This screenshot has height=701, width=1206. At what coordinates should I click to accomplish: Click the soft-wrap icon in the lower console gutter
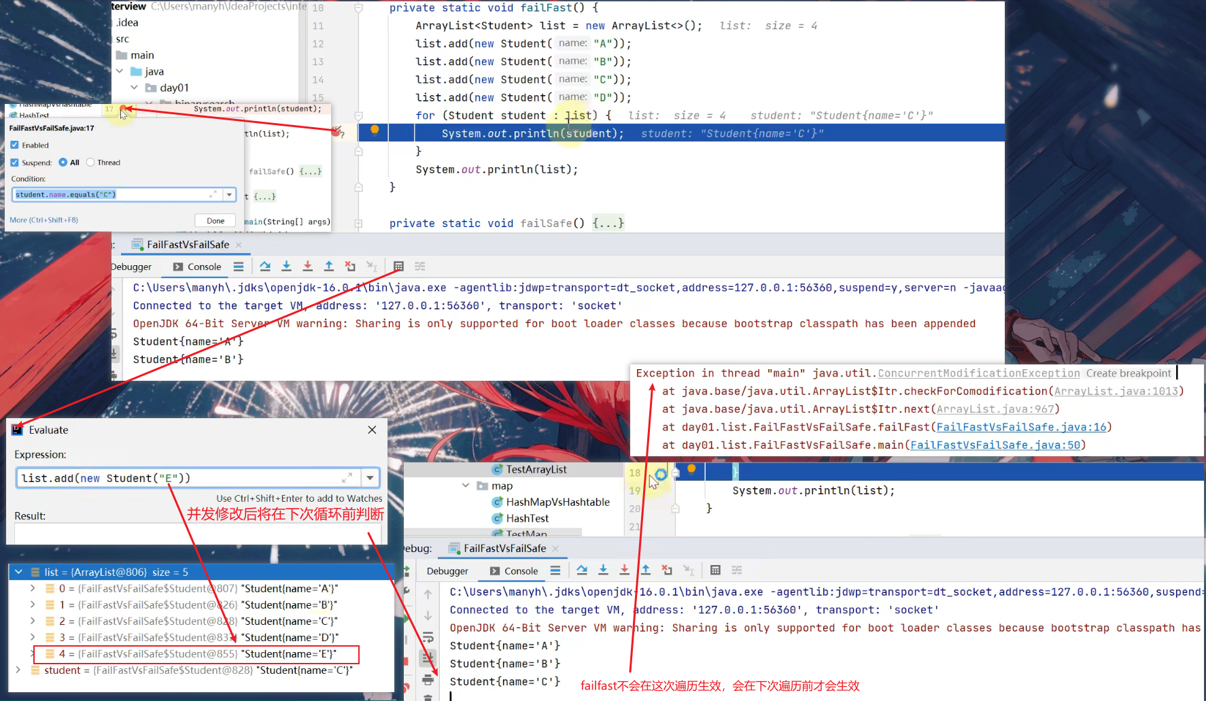tap(428, 638)
